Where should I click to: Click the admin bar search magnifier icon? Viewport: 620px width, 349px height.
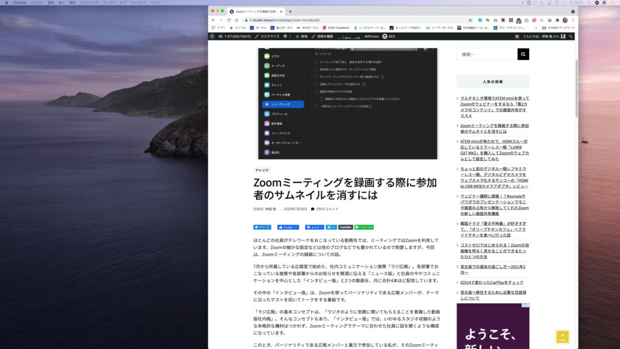tap(570, 36)
